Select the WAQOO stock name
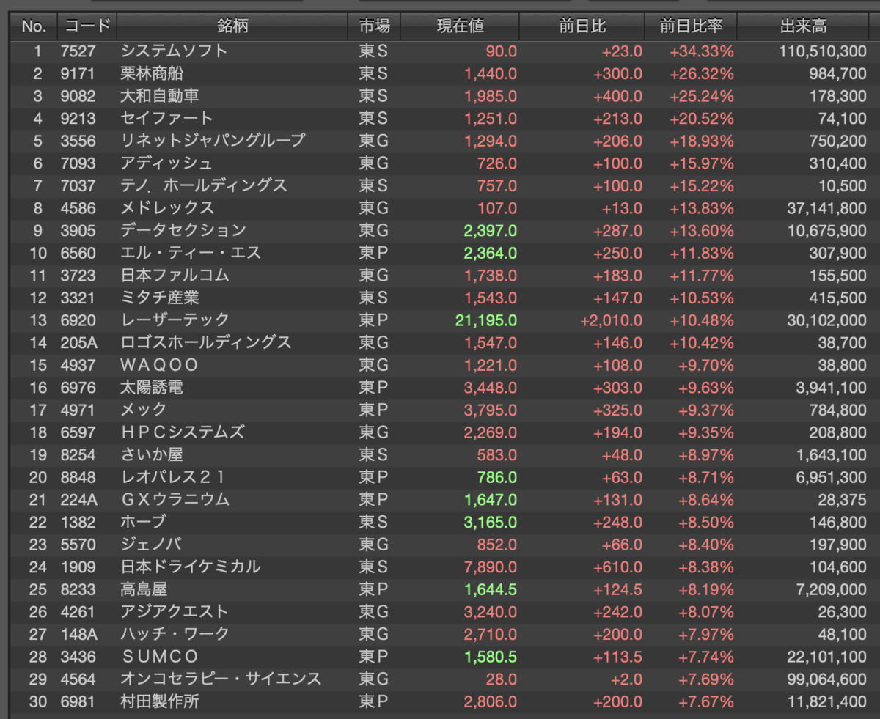Viewport: 880px width, 719px height. [159, 365]
